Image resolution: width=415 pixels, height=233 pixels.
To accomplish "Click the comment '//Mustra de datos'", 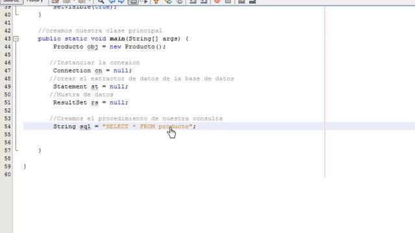I will click(x=81, y=94).
